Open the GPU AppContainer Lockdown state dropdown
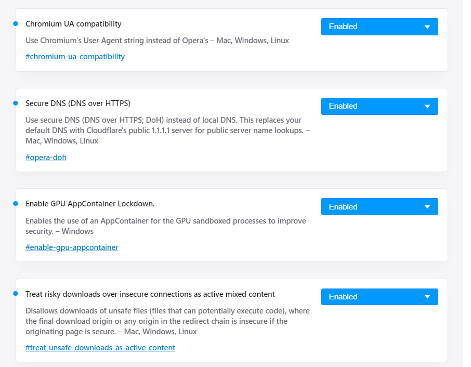The width and height of the screenshot is (471, 367). pos(380,207)
